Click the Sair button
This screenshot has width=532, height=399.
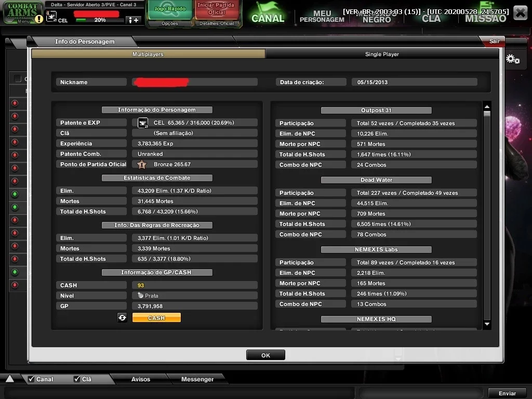click(494, 41)
